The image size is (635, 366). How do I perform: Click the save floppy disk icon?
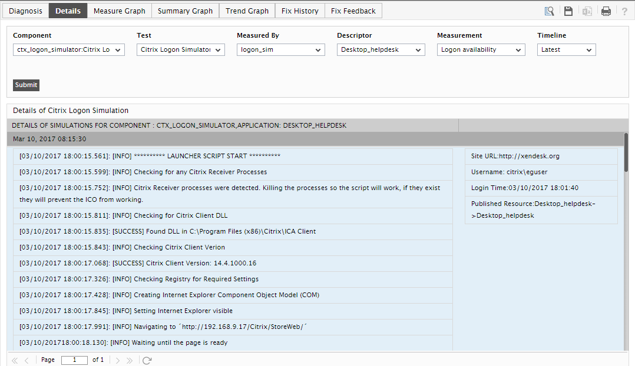568,11
